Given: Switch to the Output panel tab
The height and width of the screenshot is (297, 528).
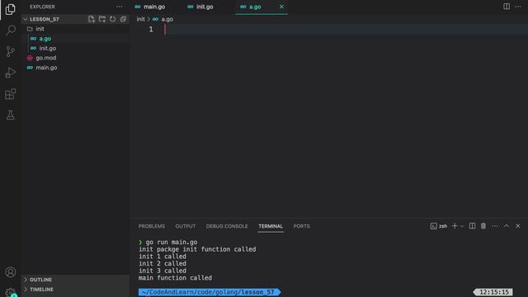Looking at the screenshot, I should coord(185,226).
